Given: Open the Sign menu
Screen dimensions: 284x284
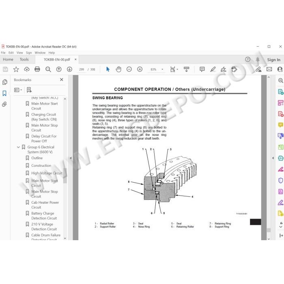Looking at the screenshot, I should tap(29, 53).
